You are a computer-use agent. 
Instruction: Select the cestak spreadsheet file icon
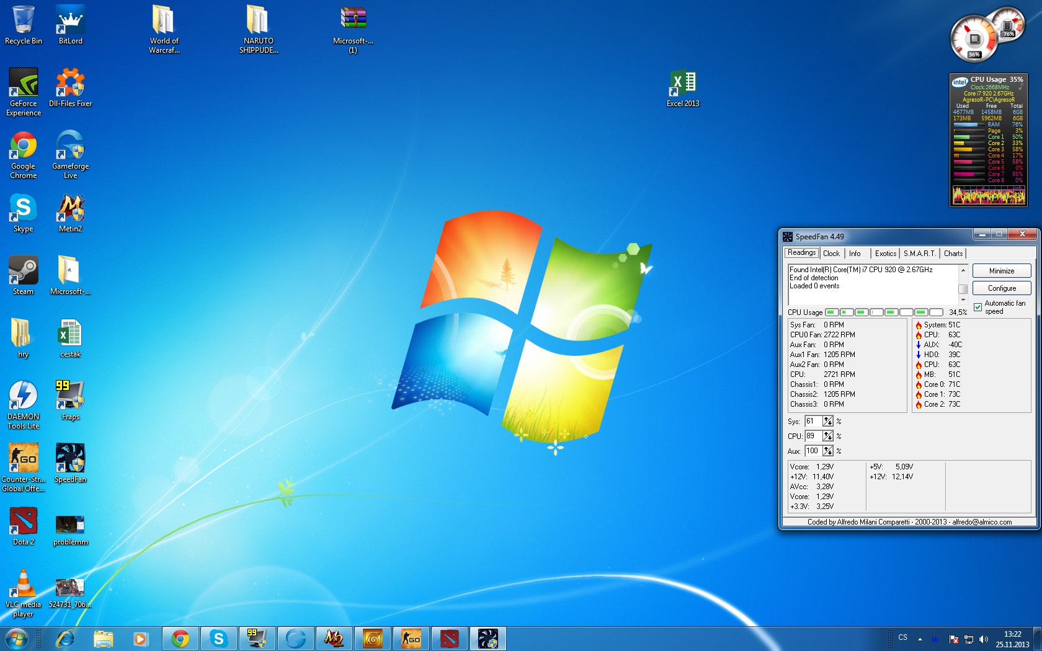[x=71, y=338]
